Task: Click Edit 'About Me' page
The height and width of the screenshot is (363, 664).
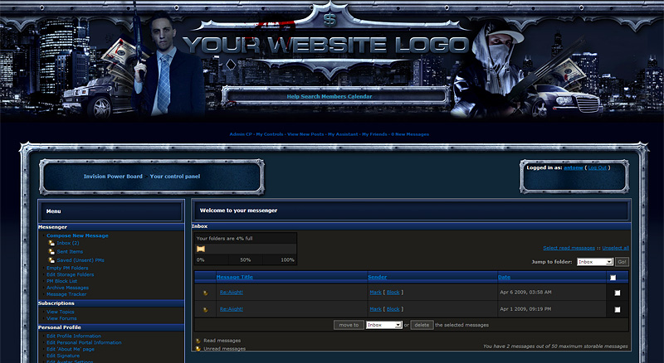Action: [x=71, y=349]
